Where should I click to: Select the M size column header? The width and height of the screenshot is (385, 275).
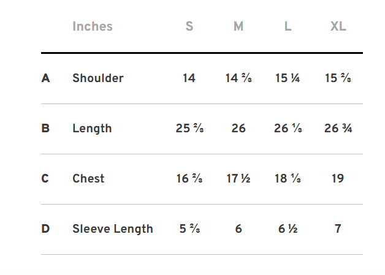tap(238, 26)
